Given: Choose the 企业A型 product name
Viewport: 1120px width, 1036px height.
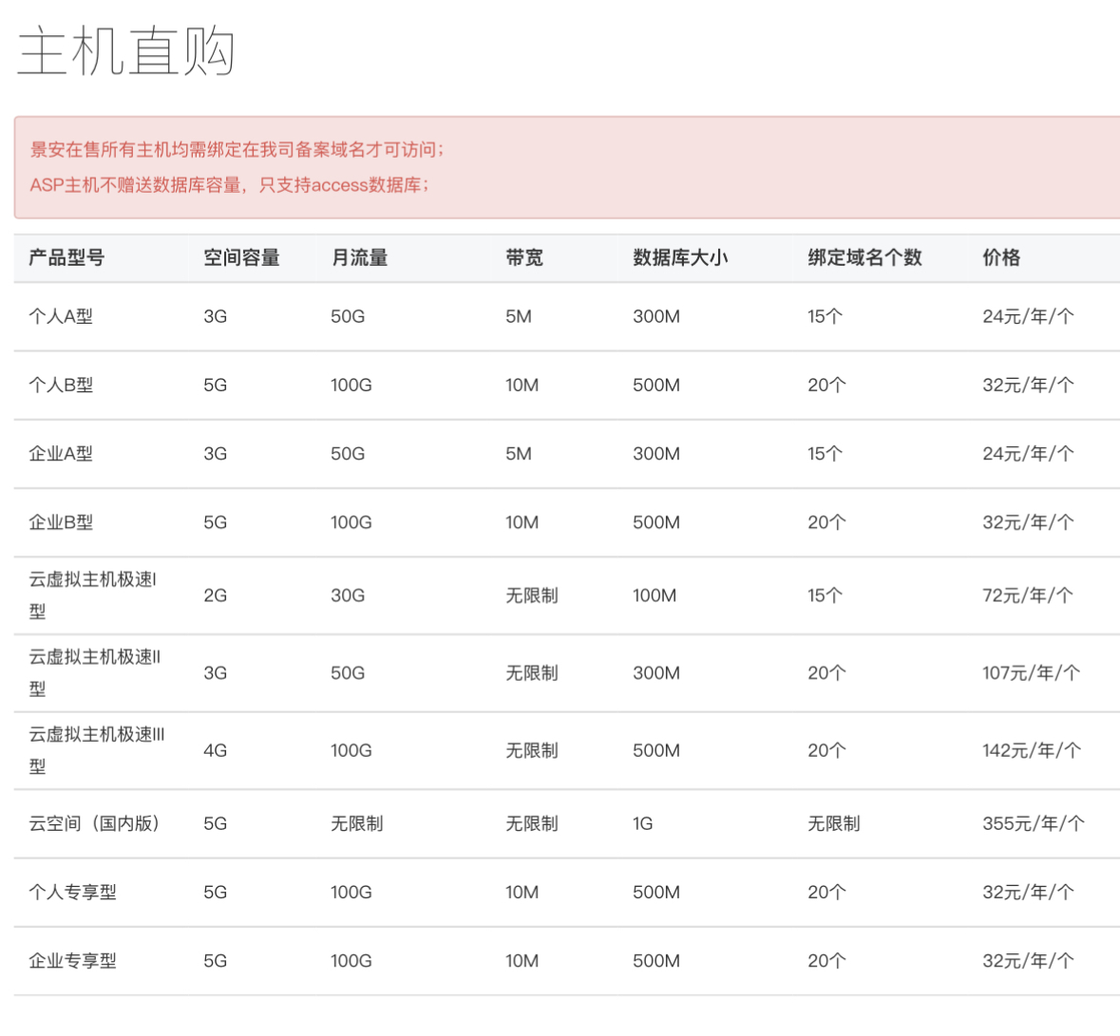Looking at the screenshot, I should (61, 454).
